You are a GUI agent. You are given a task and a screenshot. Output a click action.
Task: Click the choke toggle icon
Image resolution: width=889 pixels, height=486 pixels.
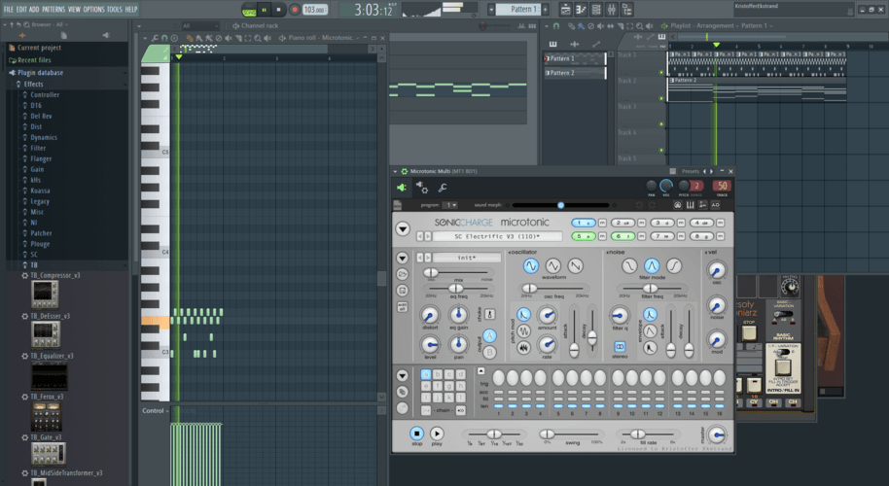coord(490,314)
